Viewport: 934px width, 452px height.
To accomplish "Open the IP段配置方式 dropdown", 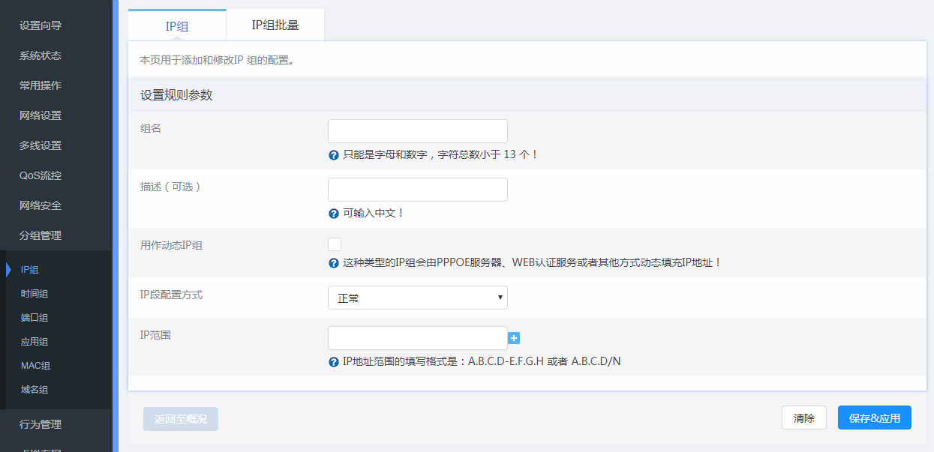I will point(417,298).
